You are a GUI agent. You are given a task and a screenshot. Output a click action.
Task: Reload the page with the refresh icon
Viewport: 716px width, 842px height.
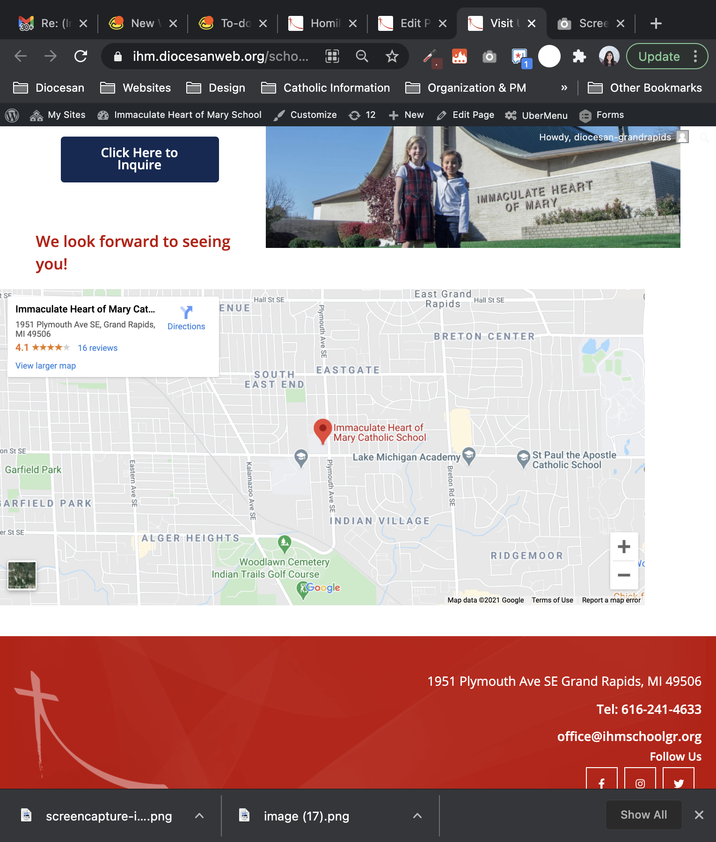pos(80,57)
